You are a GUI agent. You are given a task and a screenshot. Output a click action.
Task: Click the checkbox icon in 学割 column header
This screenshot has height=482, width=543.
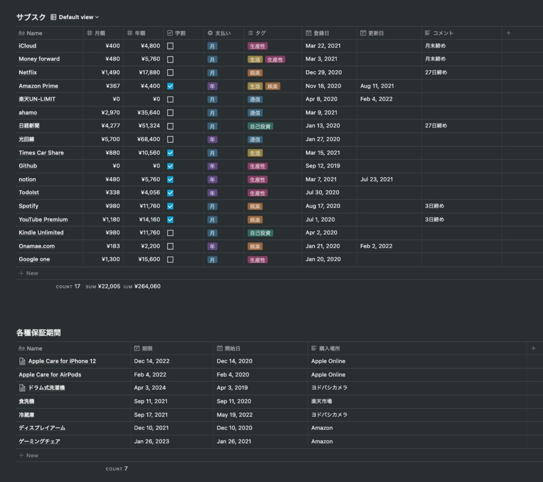pyautogui.click(x=170, y=33)
